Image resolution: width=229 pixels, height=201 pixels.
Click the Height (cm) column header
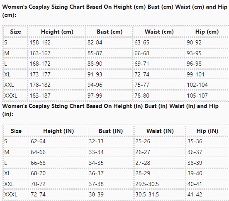click(57, 32)
